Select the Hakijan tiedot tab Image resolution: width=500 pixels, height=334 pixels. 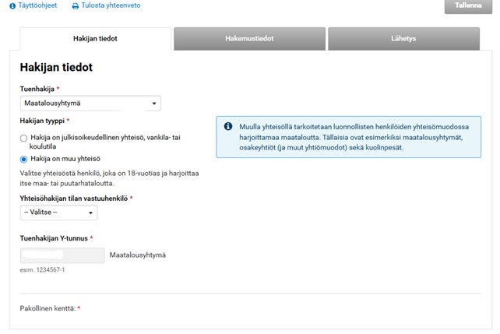pyautogui.click(x=94, y=39)
